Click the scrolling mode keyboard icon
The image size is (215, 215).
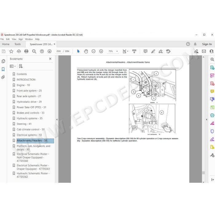tap(134, 51)
